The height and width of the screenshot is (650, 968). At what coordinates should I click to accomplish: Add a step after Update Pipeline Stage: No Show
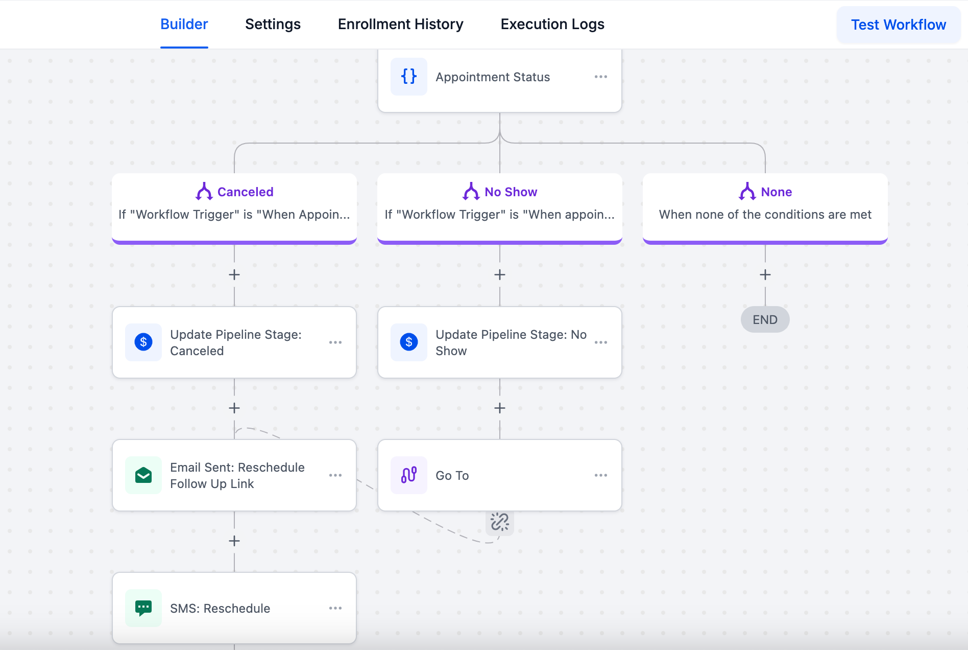click(x=500, y=408)
